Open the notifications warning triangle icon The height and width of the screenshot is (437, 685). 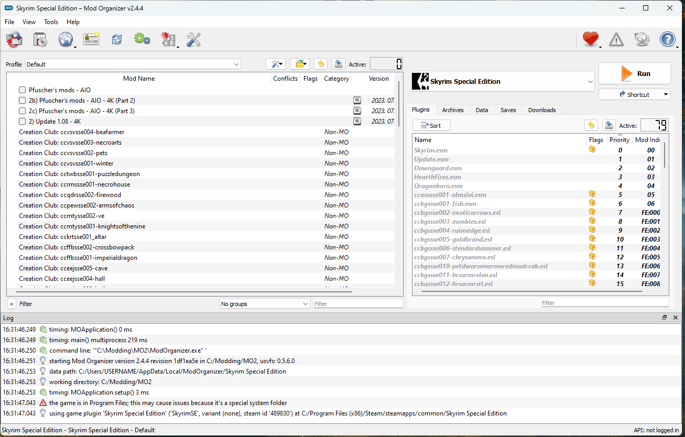click(616, 39)
